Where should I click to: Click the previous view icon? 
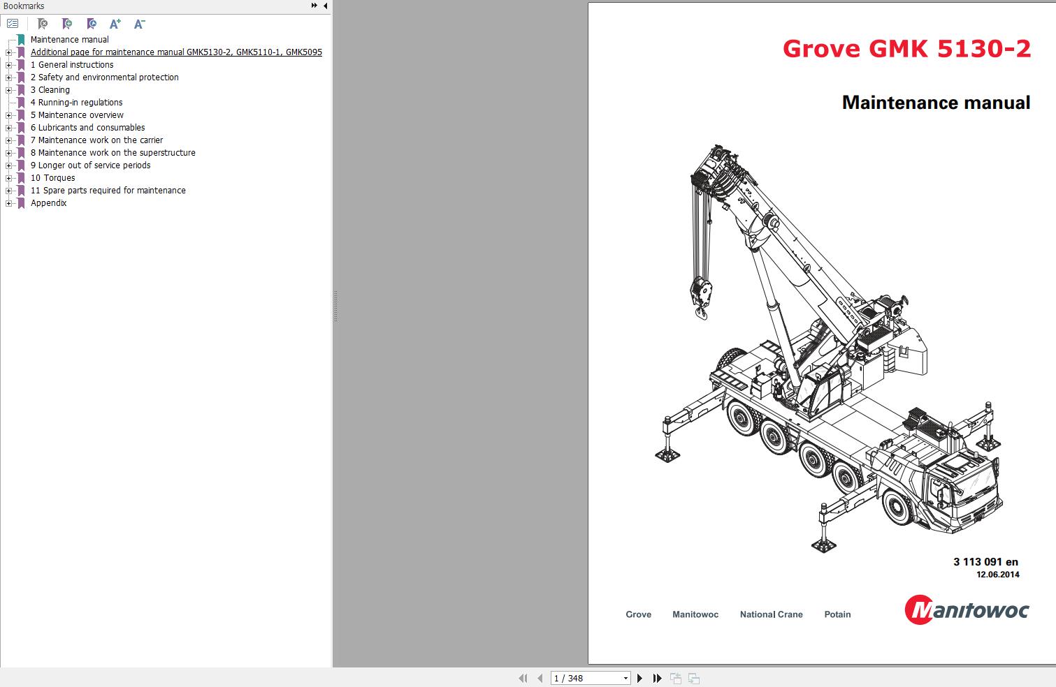pyautogui.click(x=676, y=678)
